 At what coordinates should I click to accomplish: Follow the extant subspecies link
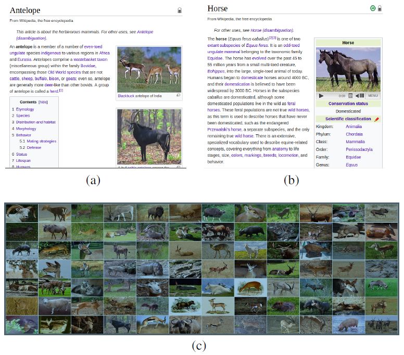(224, 45)
